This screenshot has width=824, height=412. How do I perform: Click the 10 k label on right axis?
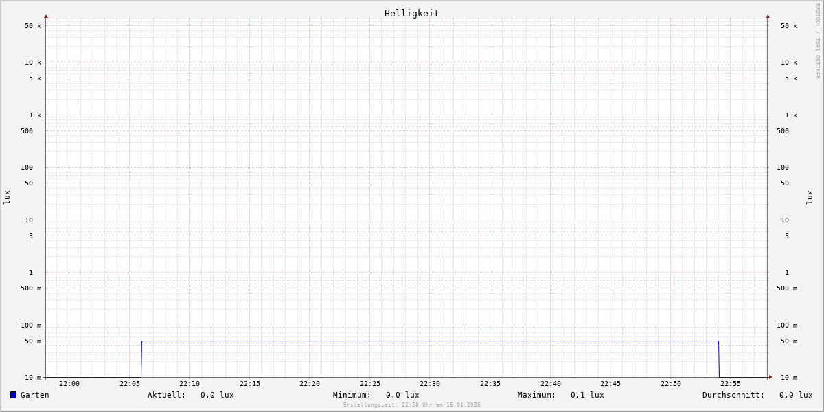[x=789, y=62]
